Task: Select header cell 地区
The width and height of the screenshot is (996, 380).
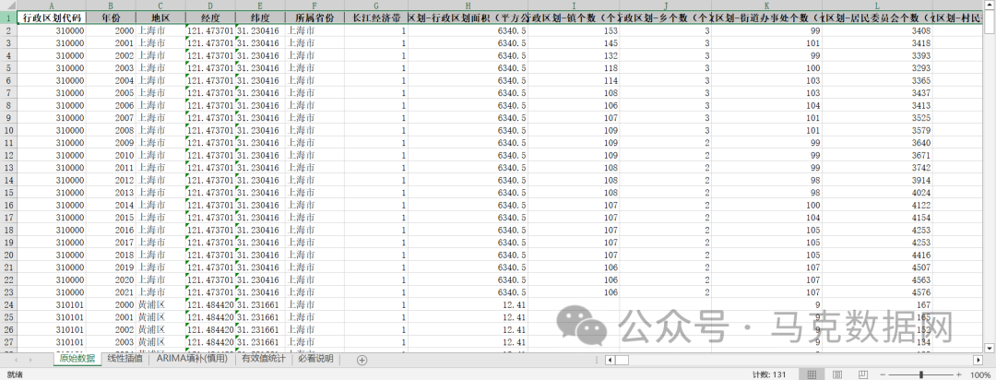Action: 160,18
